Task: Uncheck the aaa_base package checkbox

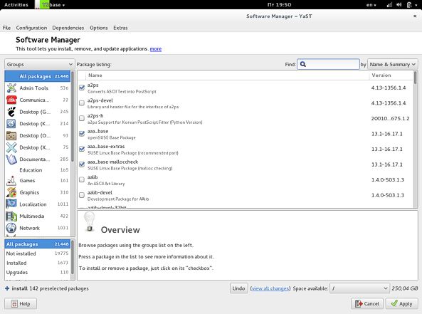Action: click(x=82, y=134)
